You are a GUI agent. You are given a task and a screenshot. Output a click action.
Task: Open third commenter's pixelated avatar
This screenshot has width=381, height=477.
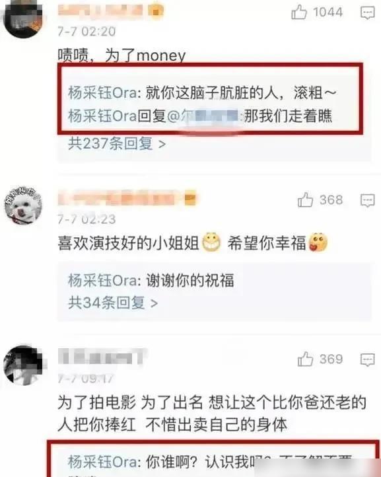pyautogui.click(x=23, y=365)
